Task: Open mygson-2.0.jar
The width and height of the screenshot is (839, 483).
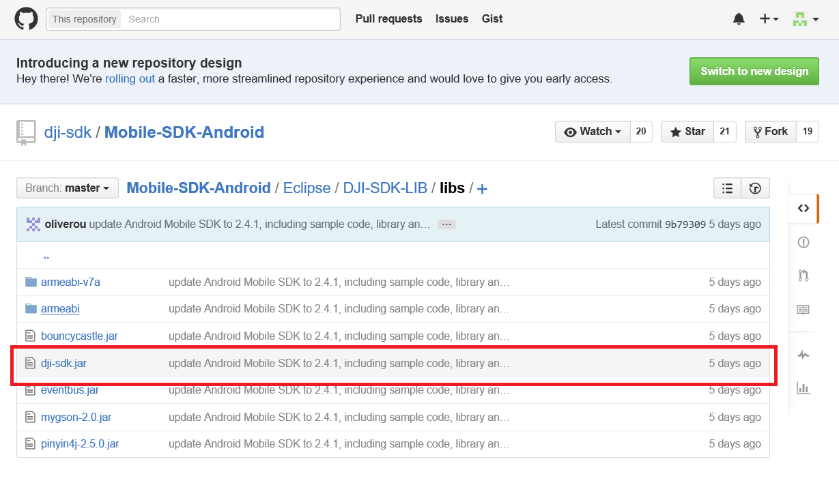Action: 76,417
